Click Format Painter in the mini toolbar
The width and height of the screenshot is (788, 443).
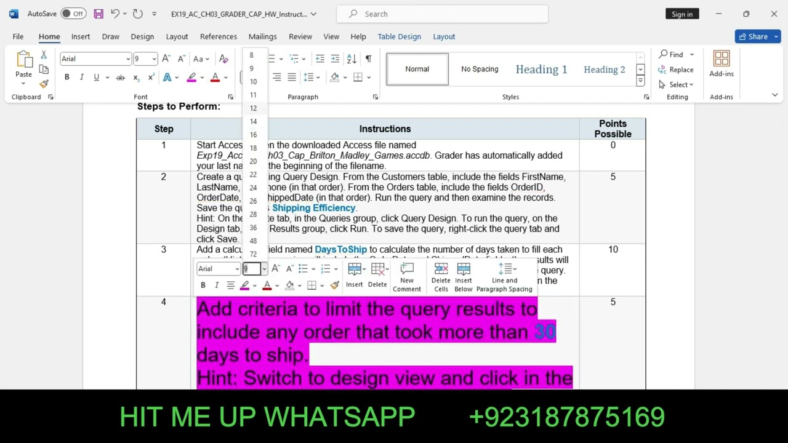coord(335,285)
